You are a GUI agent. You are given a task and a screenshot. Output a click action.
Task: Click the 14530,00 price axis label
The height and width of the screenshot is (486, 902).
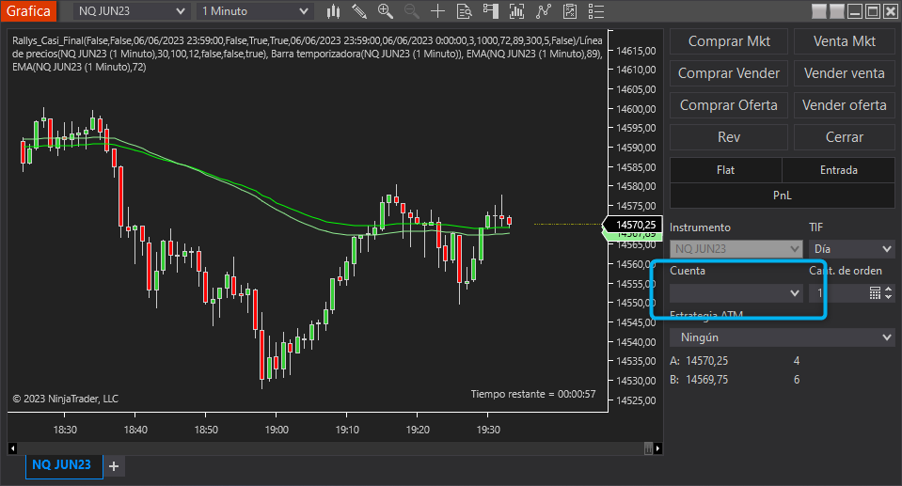(x=636, y=381)
